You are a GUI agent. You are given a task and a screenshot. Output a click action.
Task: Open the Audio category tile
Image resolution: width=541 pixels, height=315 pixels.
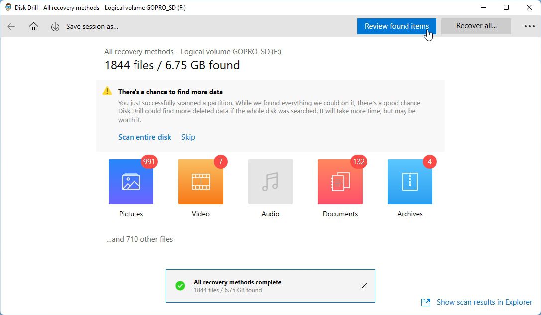tap(270, 182)
